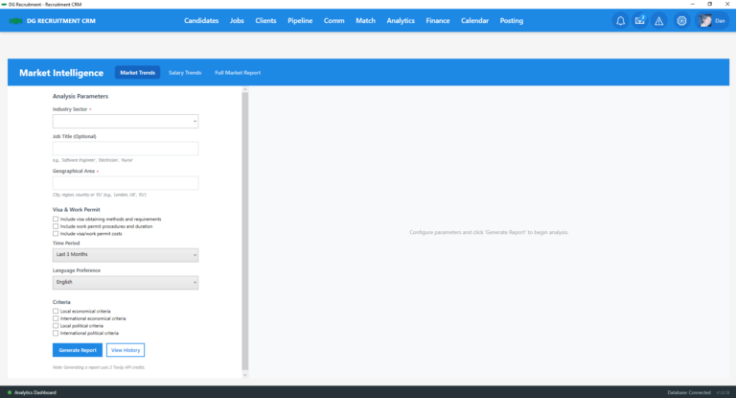Screen dimensions: 736x398
Task: Click the Generate Report button
Action: click(x=77, y=350)
